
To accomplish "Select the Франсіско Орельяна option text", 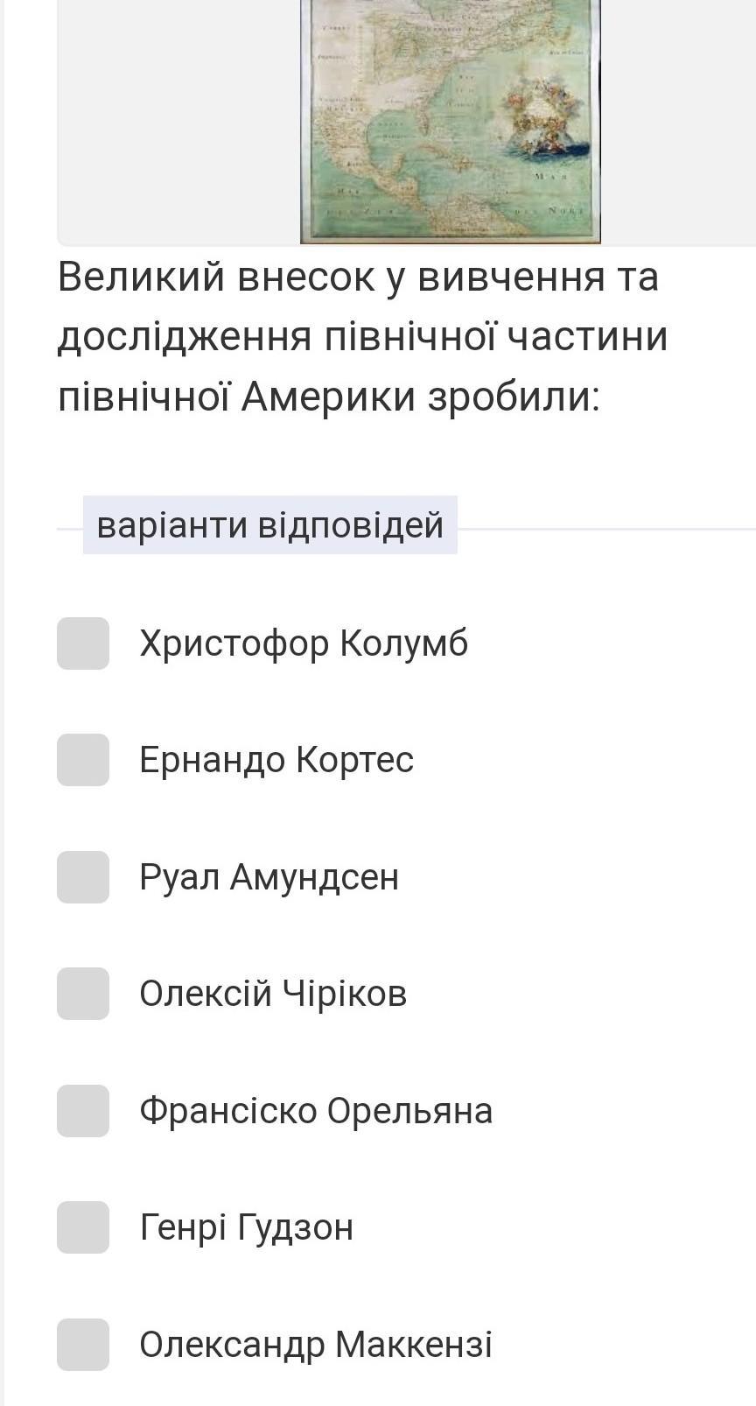I will click(316, 1111).
